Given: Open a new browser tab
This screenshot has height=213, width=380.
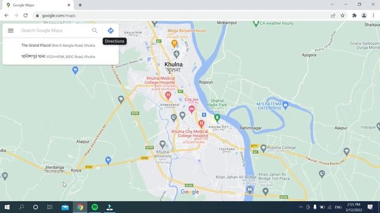Looking at the screenshot, I should coord(80,5).
